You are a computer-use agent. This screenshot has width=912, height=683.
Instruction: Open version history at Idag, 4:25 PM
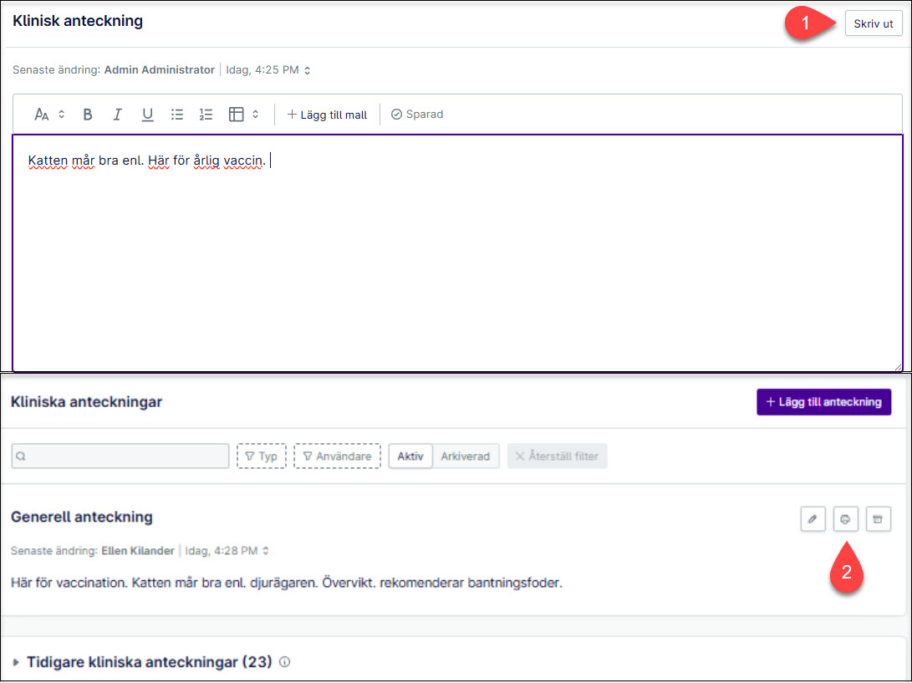click(x=268, y=70)
